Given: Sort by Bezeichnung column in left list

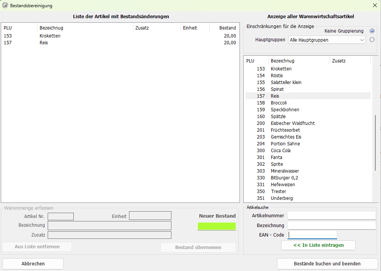Looking at the screenshot, I should point(85,28).
